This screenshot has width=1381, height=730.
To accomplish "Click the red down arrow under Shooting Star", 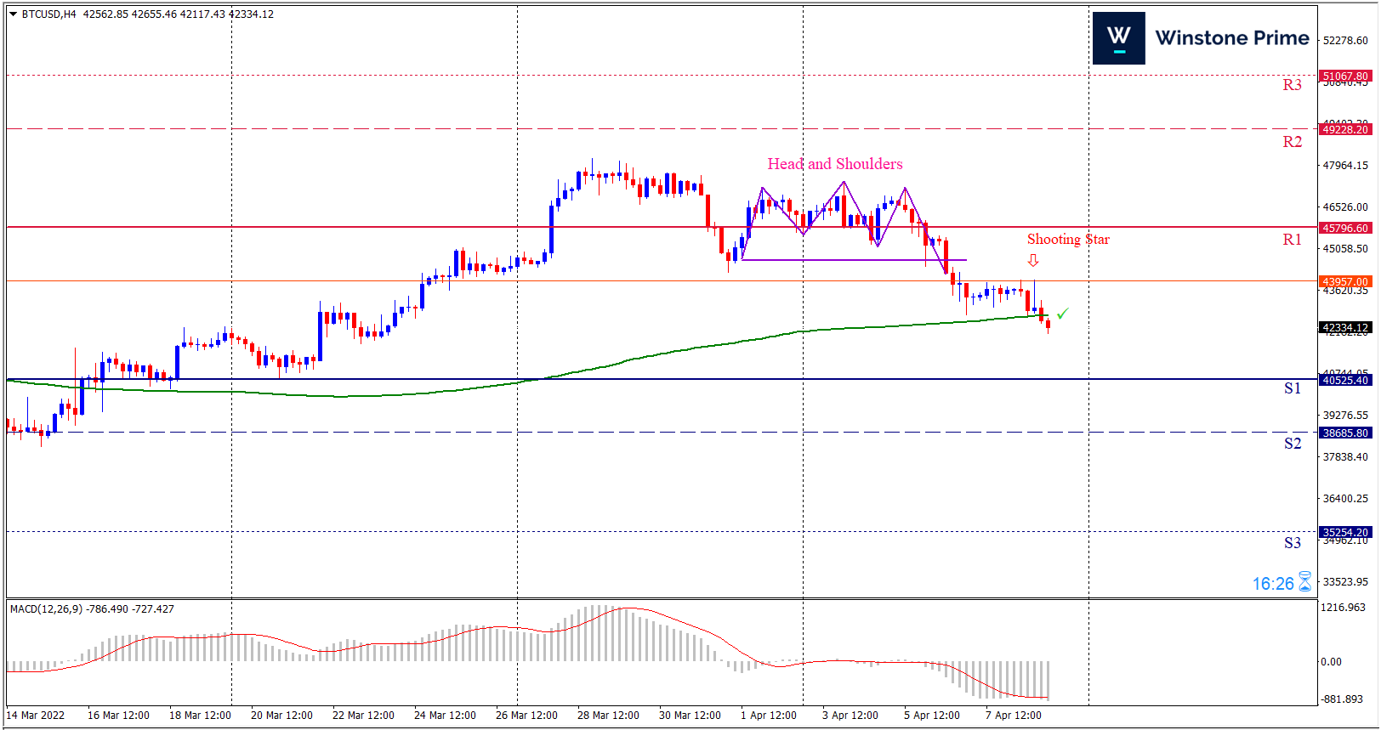I will click(x=1033, y=260).
